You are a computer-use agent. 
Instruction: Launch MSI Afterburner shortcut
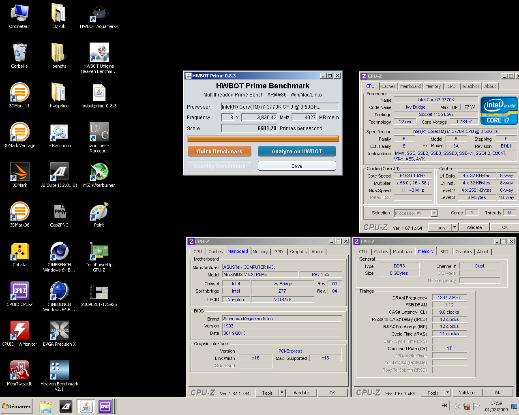[99, 175]
